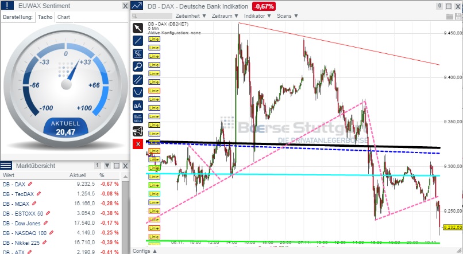Viewport: 463px width, 254px height.
Task: Click the EUWAX Sentiment exclamation icon
Action: 7,5
